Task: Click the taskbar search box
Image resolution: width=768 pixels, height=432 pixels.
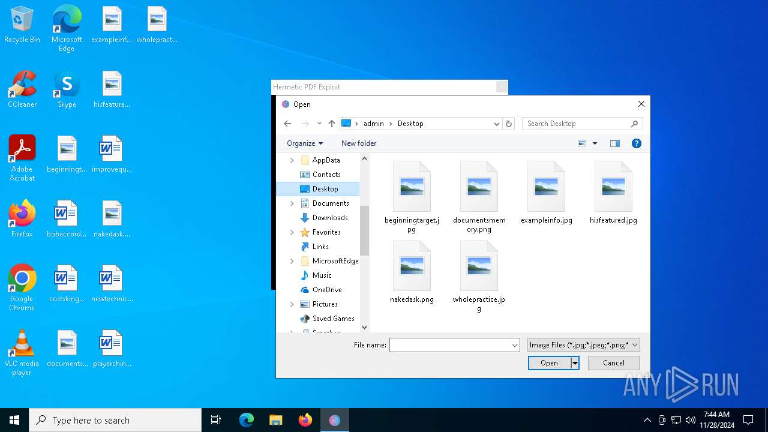Action: 115,420
